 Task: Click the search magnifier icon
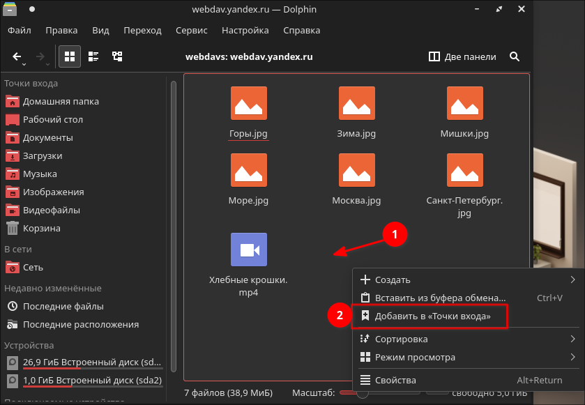pos(515,56)
